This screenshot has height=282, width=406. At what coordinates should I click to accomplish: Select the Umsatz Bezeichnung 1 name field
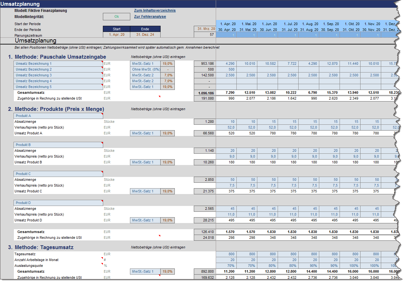point(58,64)
